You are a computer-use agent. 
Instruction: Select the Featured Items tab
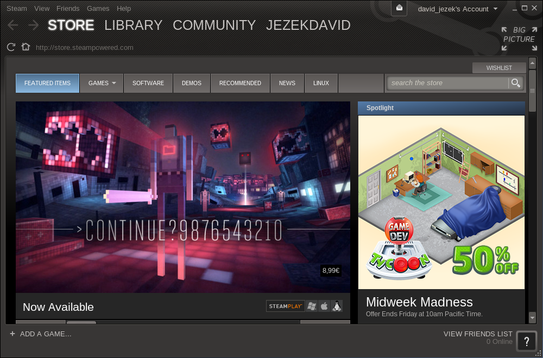point(47,83)
